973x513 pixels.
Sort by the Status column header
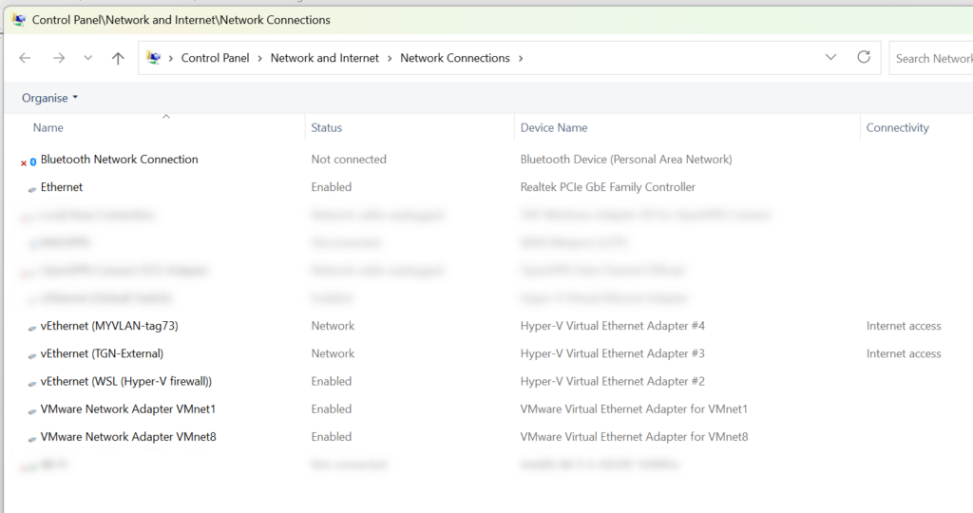coord(326,127)
